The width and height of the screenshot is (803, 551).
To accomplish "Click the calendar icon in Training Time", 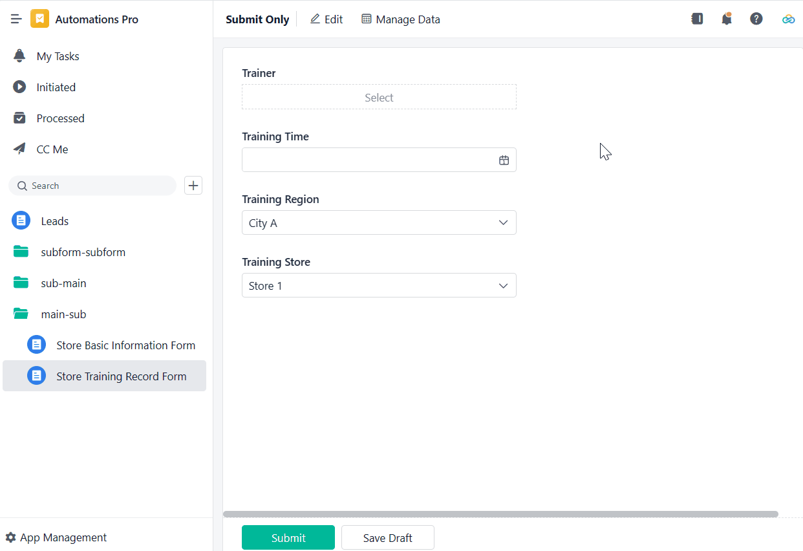I will pos(504,160).
